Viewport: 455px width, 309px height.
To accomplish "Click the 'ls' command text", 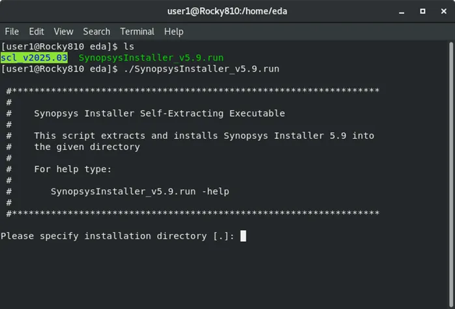I will 129,46.
